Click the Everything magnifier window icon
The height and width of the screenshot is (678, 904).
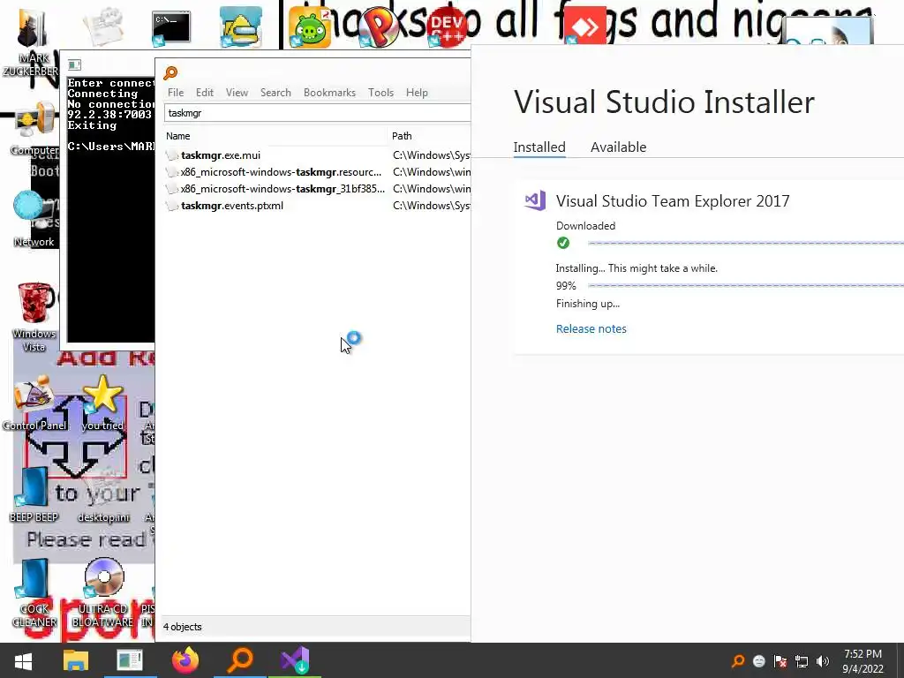(x=170, y=72)
